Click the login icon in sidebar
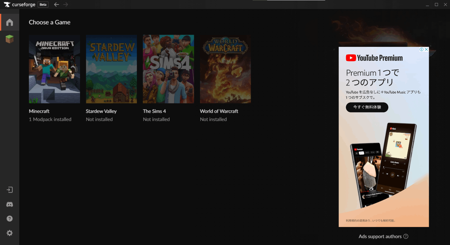Image resolution: width=450 pixels, height=245 pixels. (10, 190)
